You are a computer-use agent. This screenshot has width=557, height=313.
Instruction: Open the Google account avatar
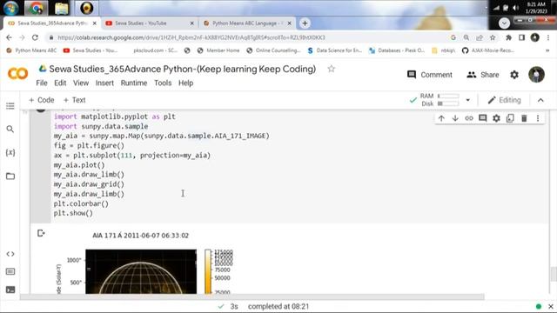point(536,75)
